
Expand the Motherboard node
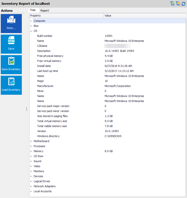(x=31, y=141)
